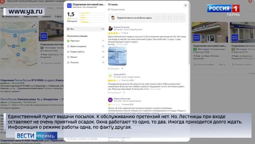This screenshot has width=255, height=144.
Task: Rate the place with one star
Action: pos(157,17)
